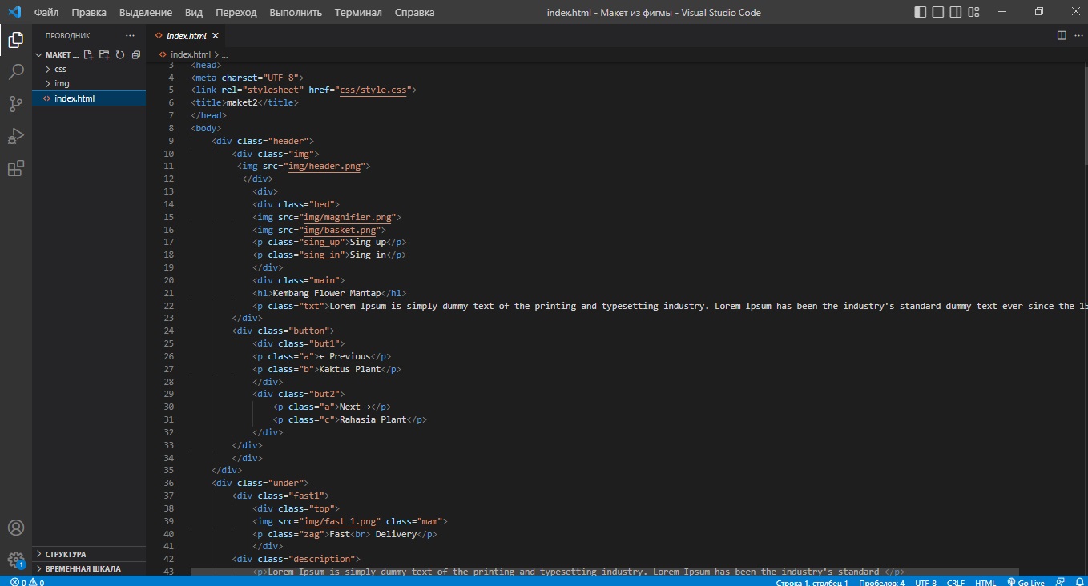Toggle the bottom panel visibility

937,12
